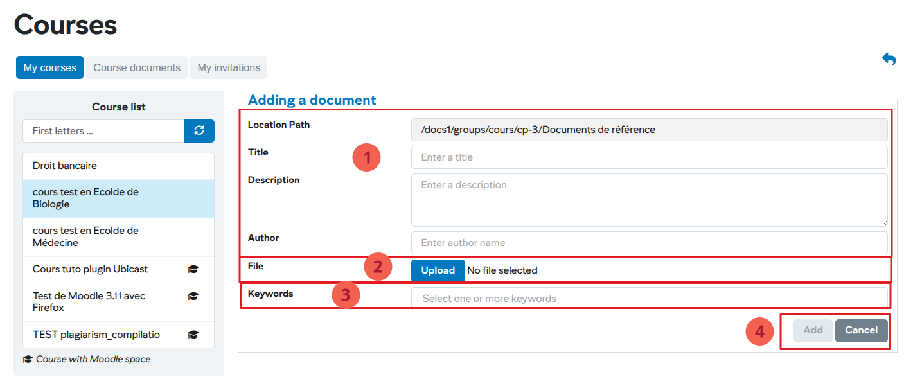913x388 pixels.
Task: Click Moodle icon beside TEST plagiarism_compilatio
Action: [x=193, y=335]
